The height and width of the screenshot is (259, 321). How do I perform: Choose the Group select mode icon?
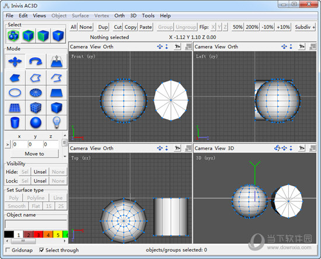coord(13,36)
